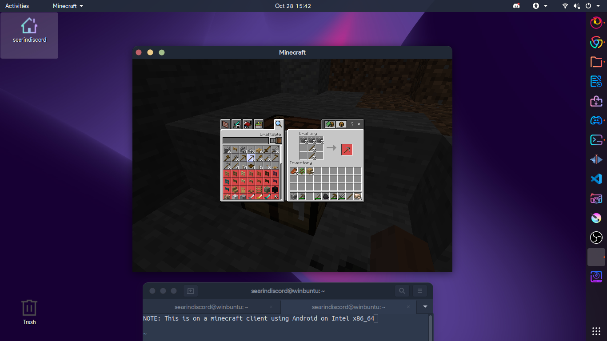This screenshot has height=341, width=607.
Task: Open the Items tab showing the bed icon
Action: tap(248, 124)
